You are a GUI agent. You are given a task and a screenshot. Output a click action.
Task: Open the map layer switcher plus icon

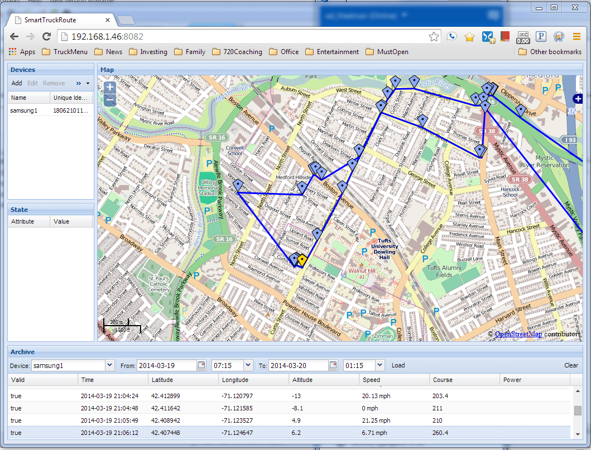(578, 99)
